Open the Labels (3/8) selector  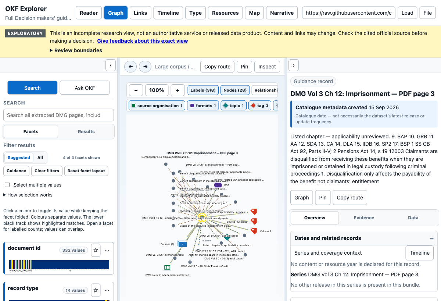click(x=203, y=90)
